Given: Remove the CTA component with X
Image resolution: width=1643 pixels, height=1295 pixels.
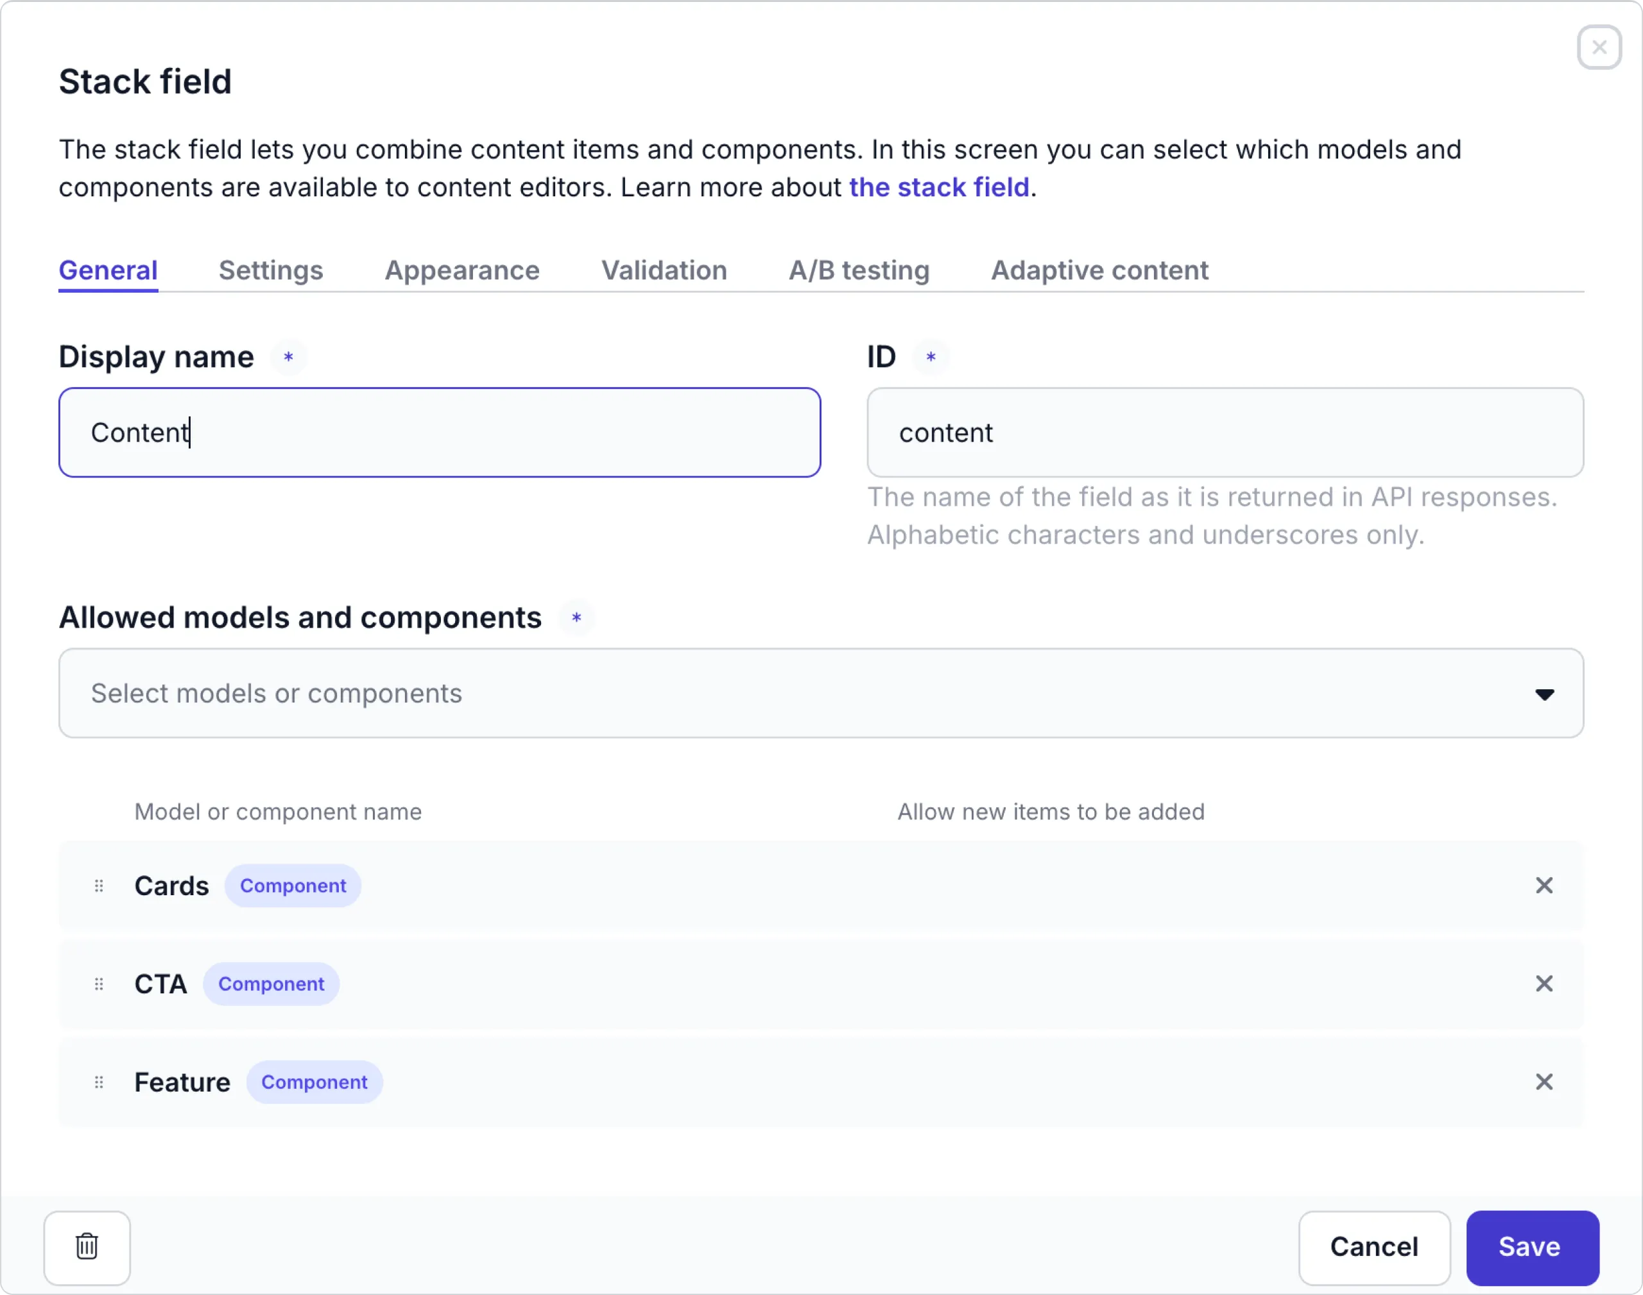Looking at the screenshot, I should 1544,984.
